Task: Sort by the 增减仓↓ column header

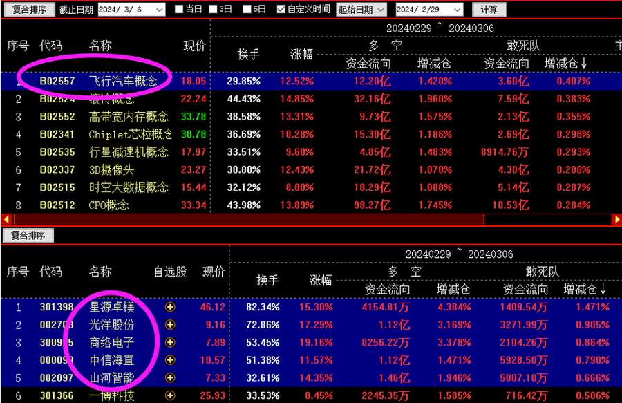Action: coord(565,62)
